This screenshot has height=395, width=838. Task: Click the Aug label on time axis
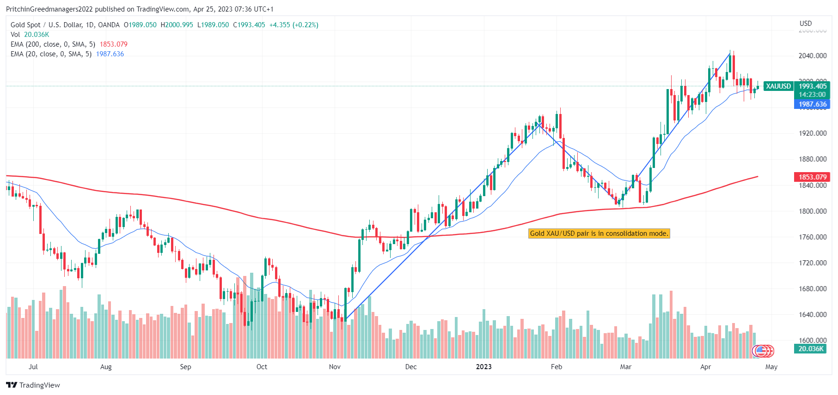[x=106, y=367]
